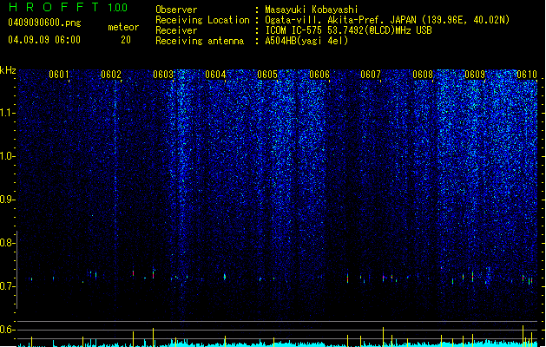Click the 0606 time marker
The image size is (546, 347).
[319, 75]
